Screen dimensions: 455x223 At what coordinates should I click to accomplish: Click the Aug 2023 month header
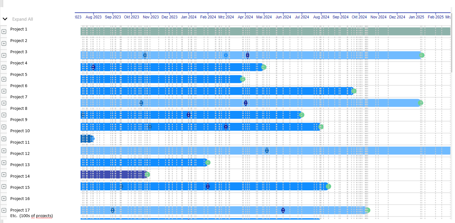93,17
